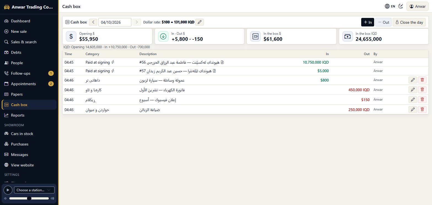
Task: Open the Anwar user menu
Action: [x=417, y=6]
